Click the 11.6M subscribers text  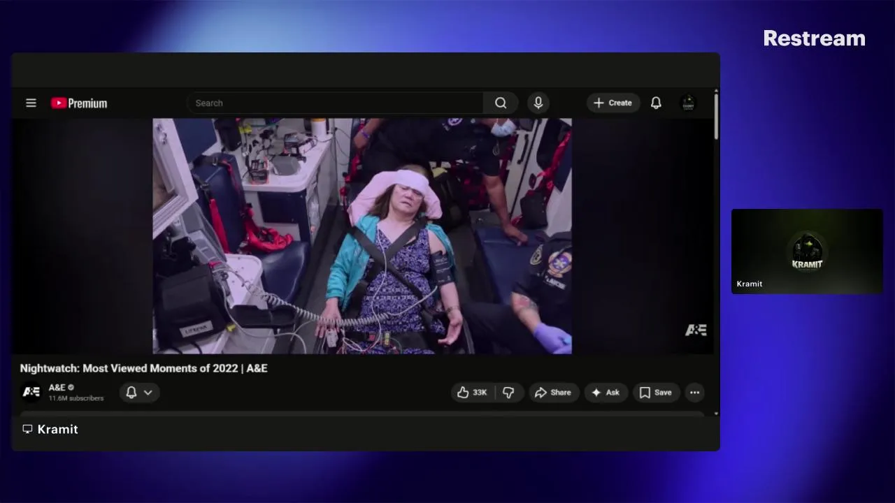tap(76, 398)
